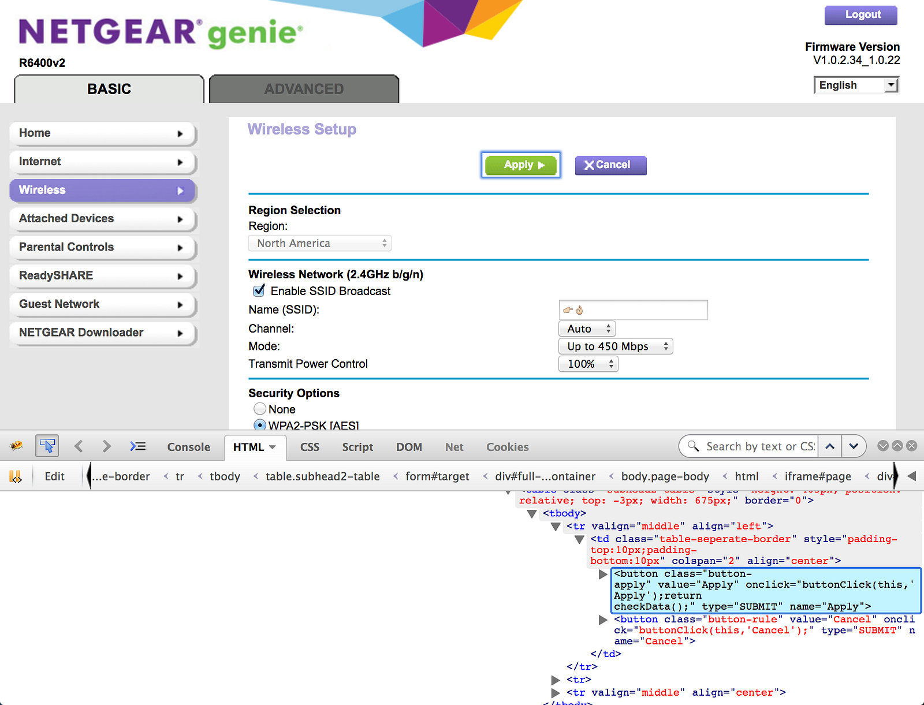Click arrow icon on Guest Network item
This screenshot has height=705, width=924.
click(180, 305)
